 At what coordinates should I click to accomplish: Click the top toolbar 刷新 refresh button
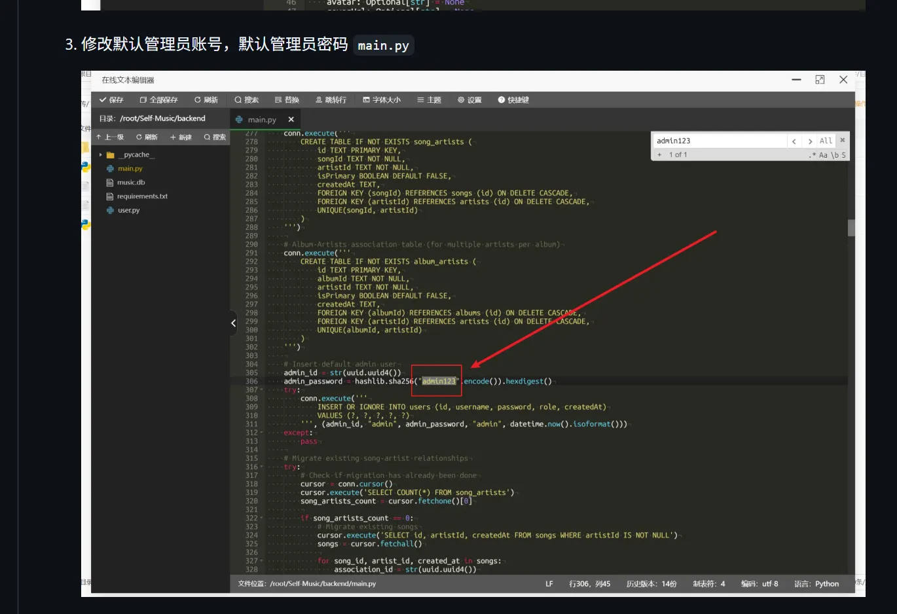pyautogui.click(x=206, y=100)
